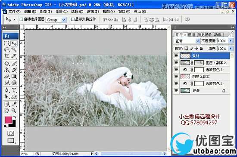Open the tool preset picker arrow
Viewport: 237px width, 157px height.
[14, 19]
